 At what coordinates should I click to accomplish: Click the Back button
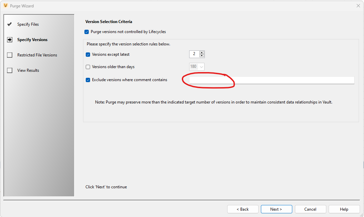(x=243, y=209)
